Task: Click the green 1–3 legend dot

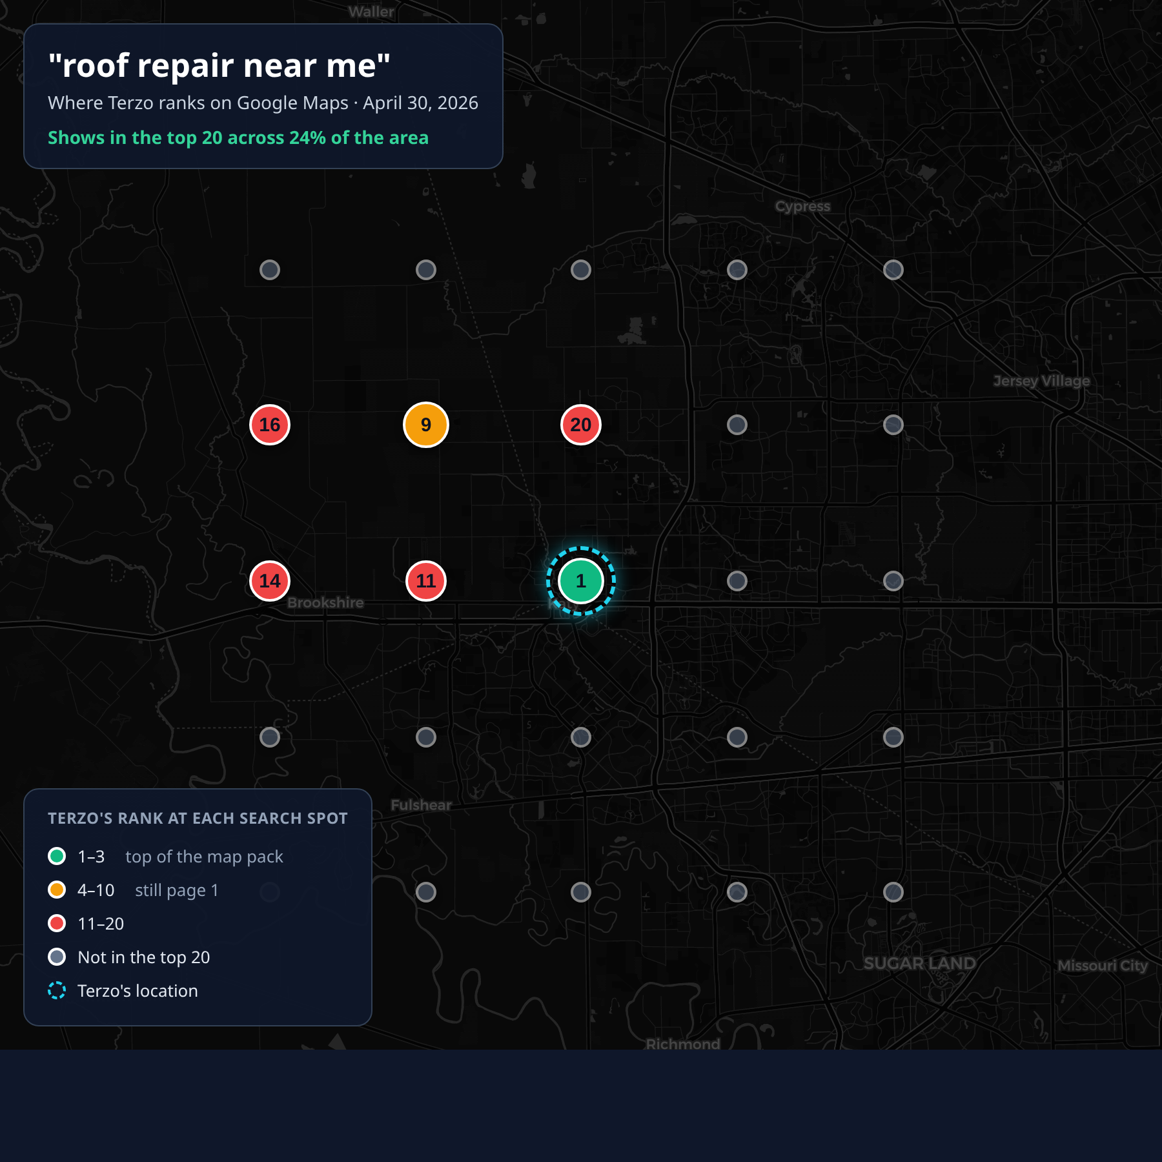Action: click(x=57, y=856)
